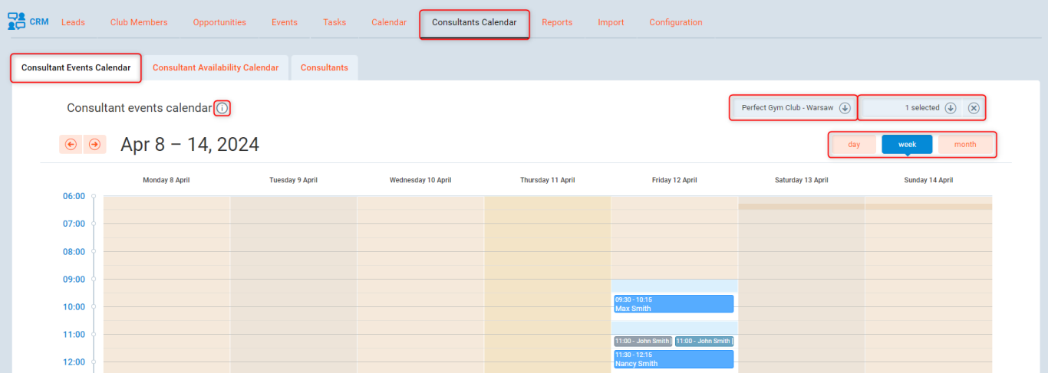
Task: Click the CRM logo icon
Action: (x=17, y=21)
